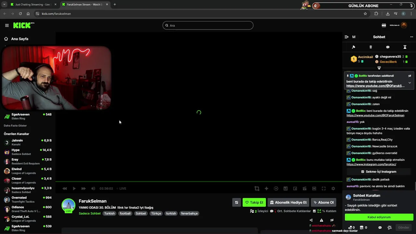Click the fenerbahçe tag
Viewport: 416px width, 234px height.
[189, 214]
